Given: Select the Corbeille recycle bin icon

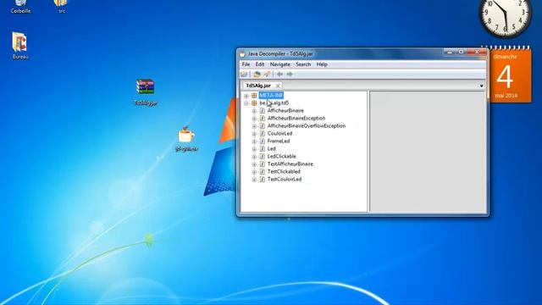Looking at the screenshot, I should pyautogui.click(x=20, y=3).
